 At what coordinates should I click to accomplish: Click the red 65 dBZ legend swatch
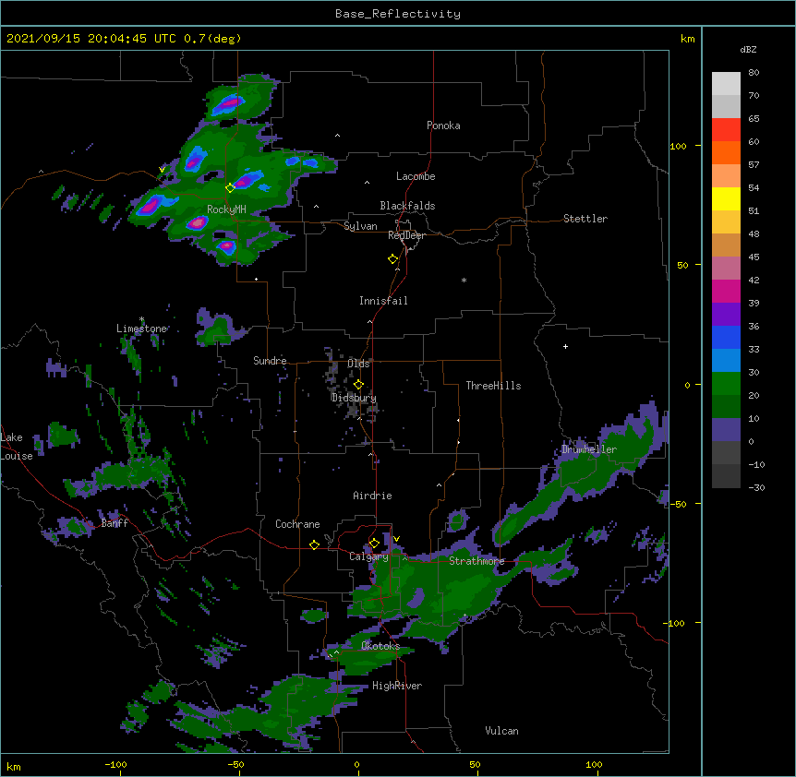(726, 130)
